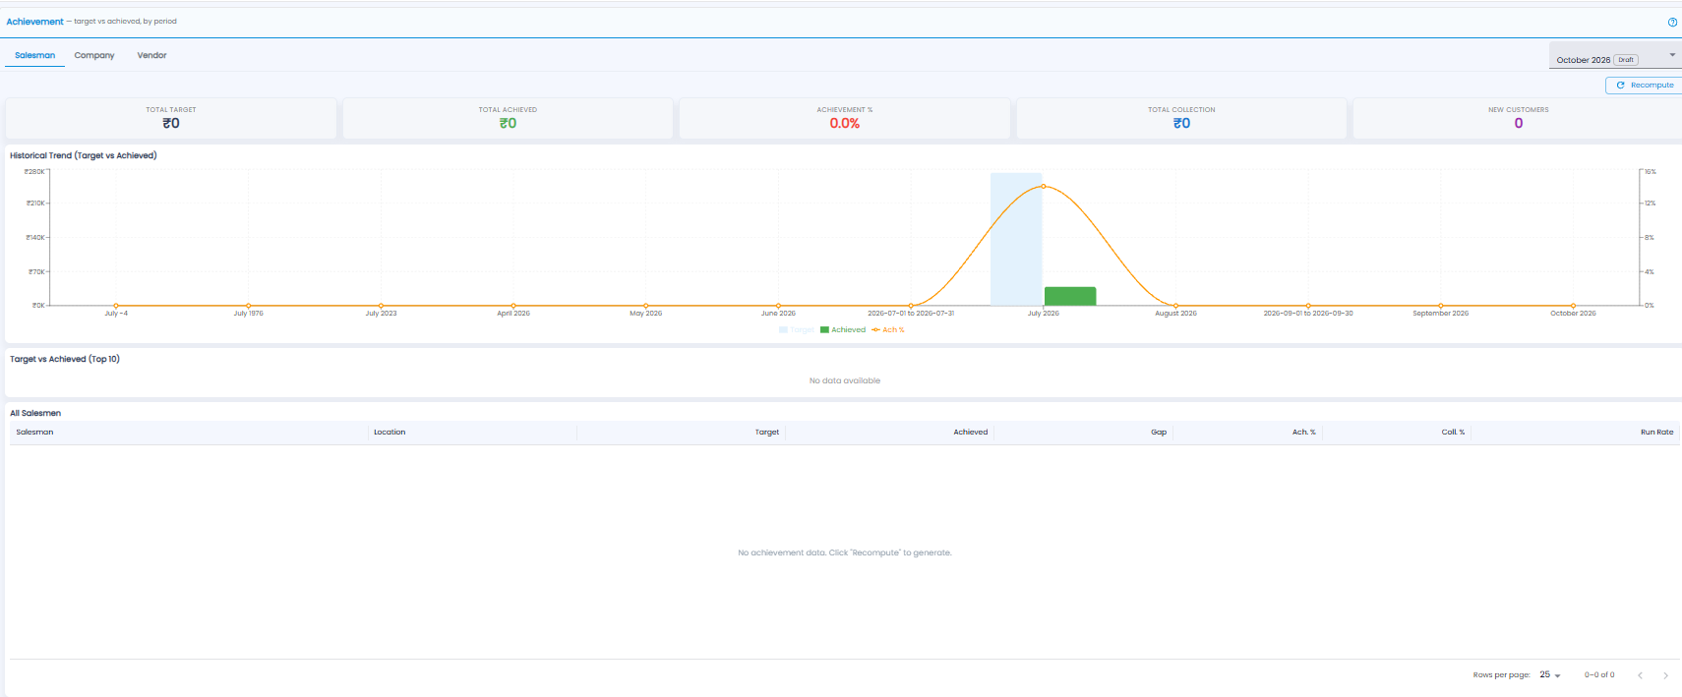Switch to the Company tab

point(94,56)
